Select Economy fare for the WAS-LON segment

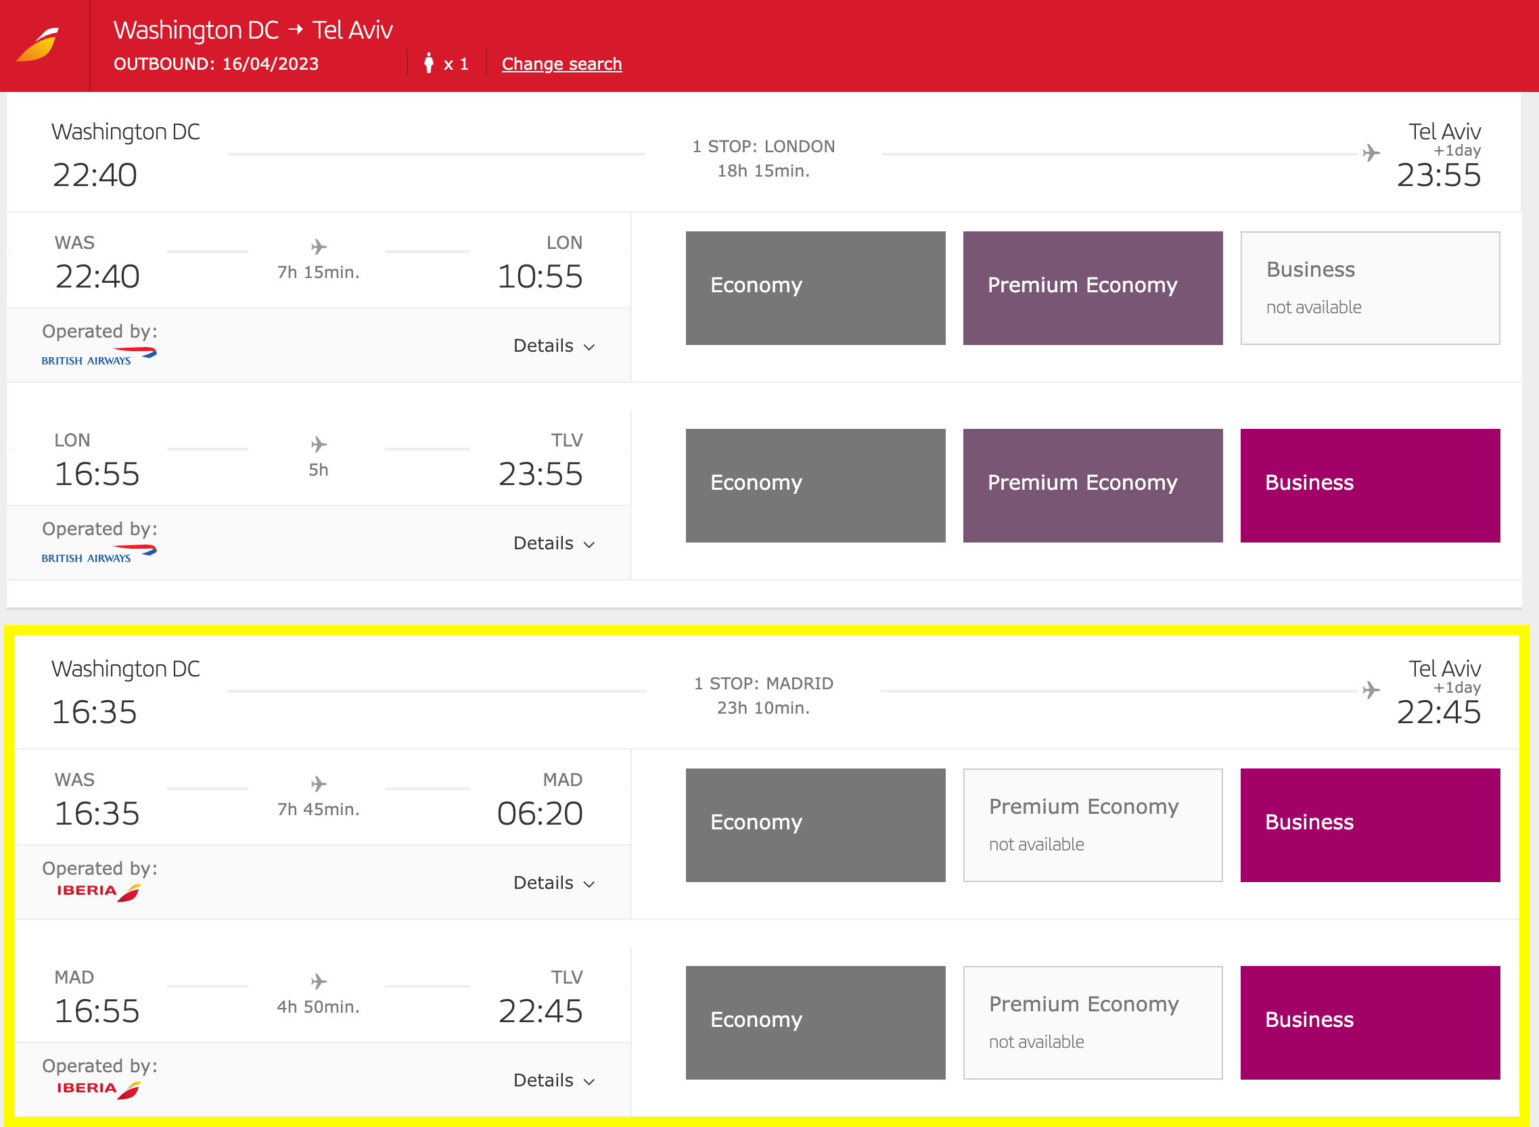click(815, 287)
